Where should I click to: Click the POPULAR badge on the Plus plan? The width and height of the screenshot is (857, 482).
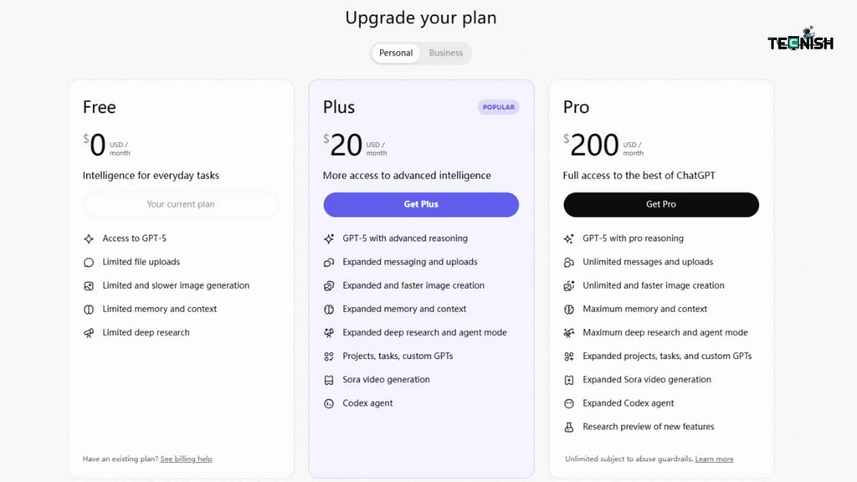498,107
